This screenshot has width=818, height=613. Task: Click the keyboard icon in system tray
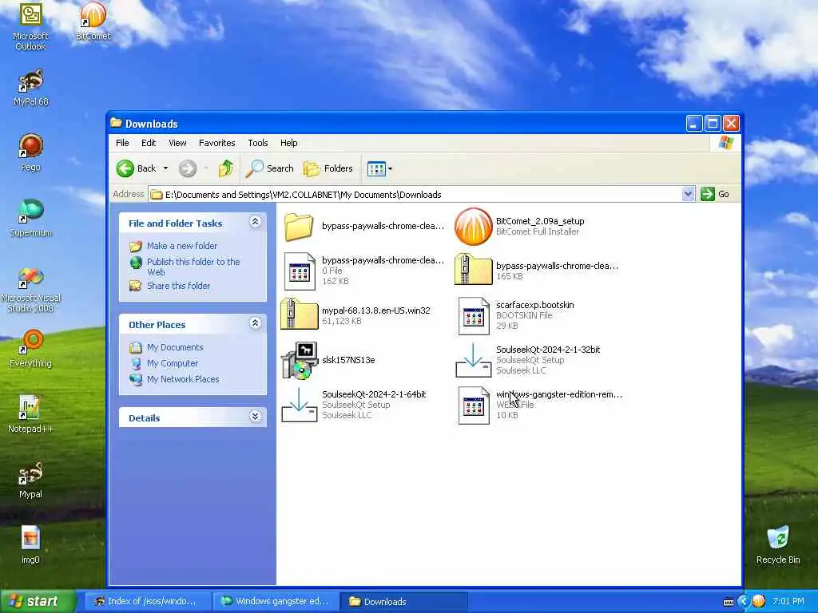(x=729, y=602)
